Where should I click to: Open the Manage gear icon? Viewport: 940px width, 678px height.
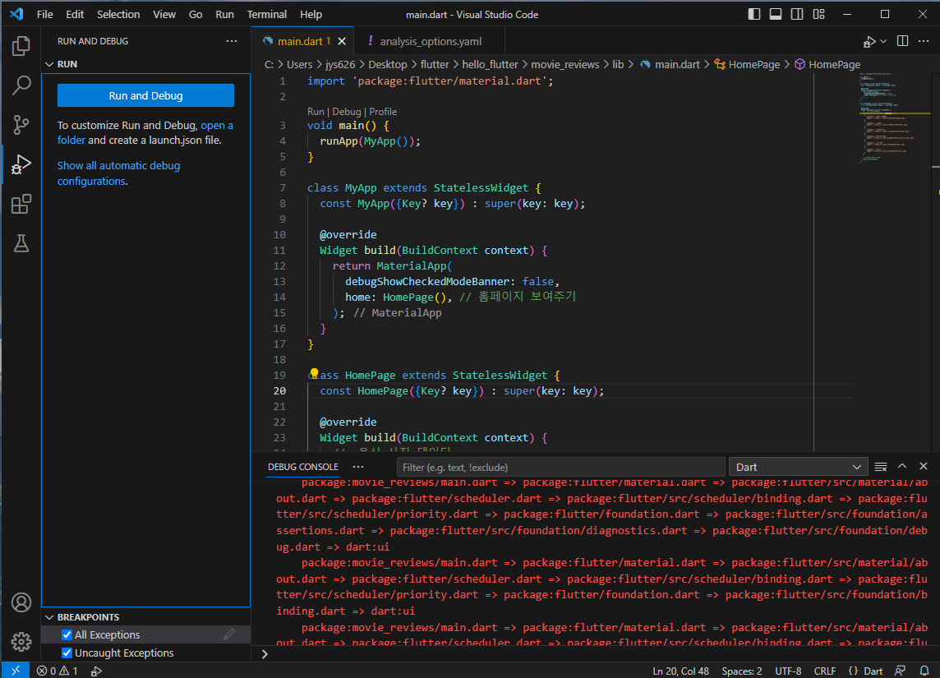(21, 642)
